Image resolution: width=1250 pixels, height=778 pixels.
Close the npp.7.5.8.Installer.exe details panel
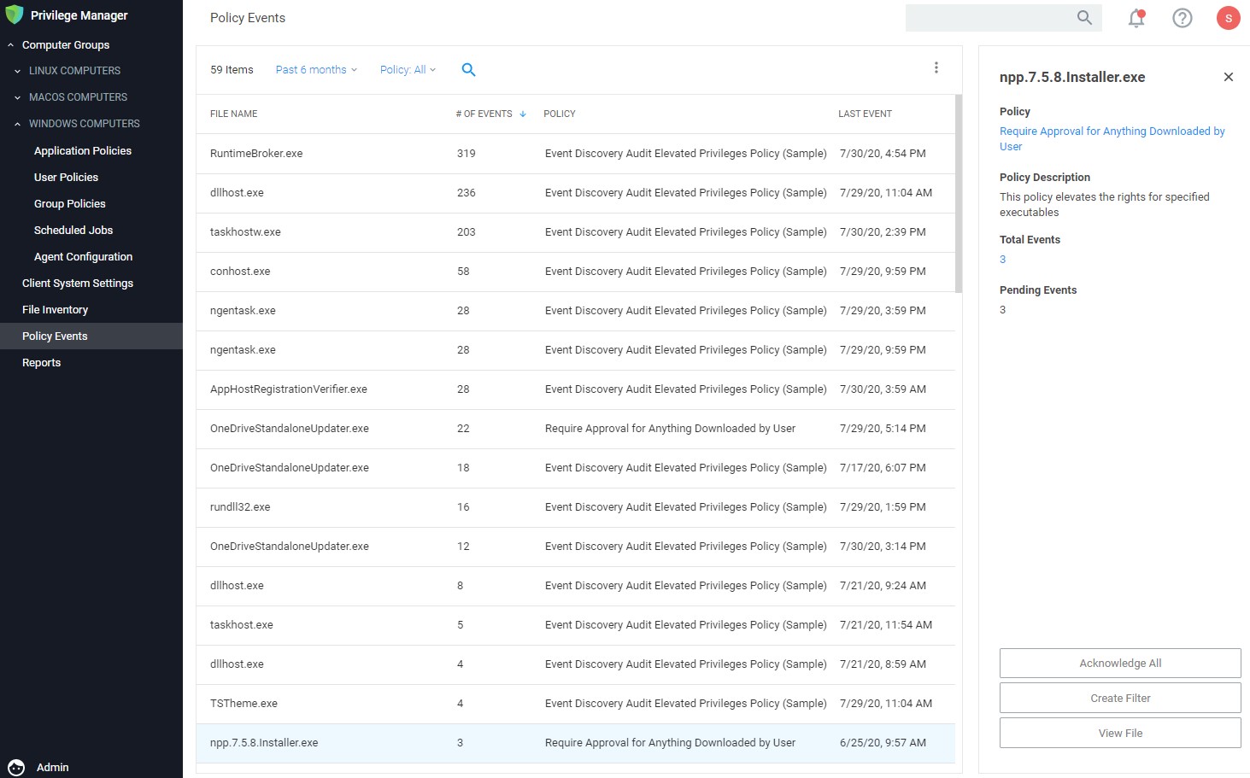1229,77
